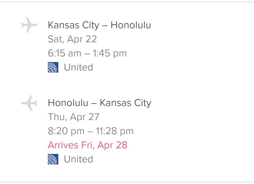Click the 'Apr 22' outbound date
Screen dimensions: 254x184
pyautogui.click(x=82, y=39)
